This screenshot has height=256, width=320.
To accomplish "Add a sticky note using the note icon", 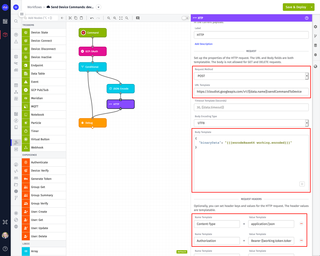I will pyautogui.click(x=137, y=18).
